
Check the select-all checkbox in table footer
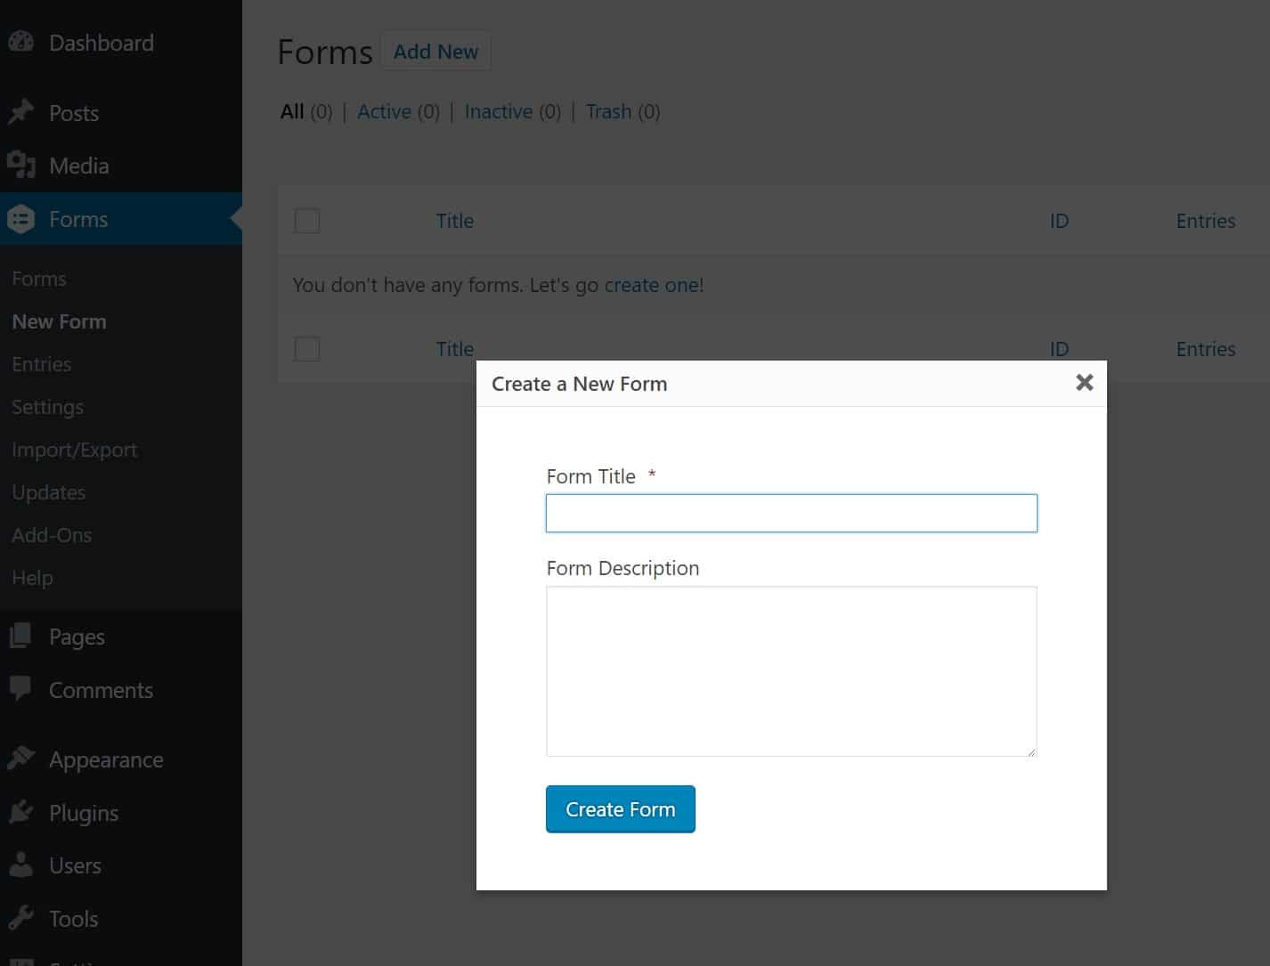306,349
